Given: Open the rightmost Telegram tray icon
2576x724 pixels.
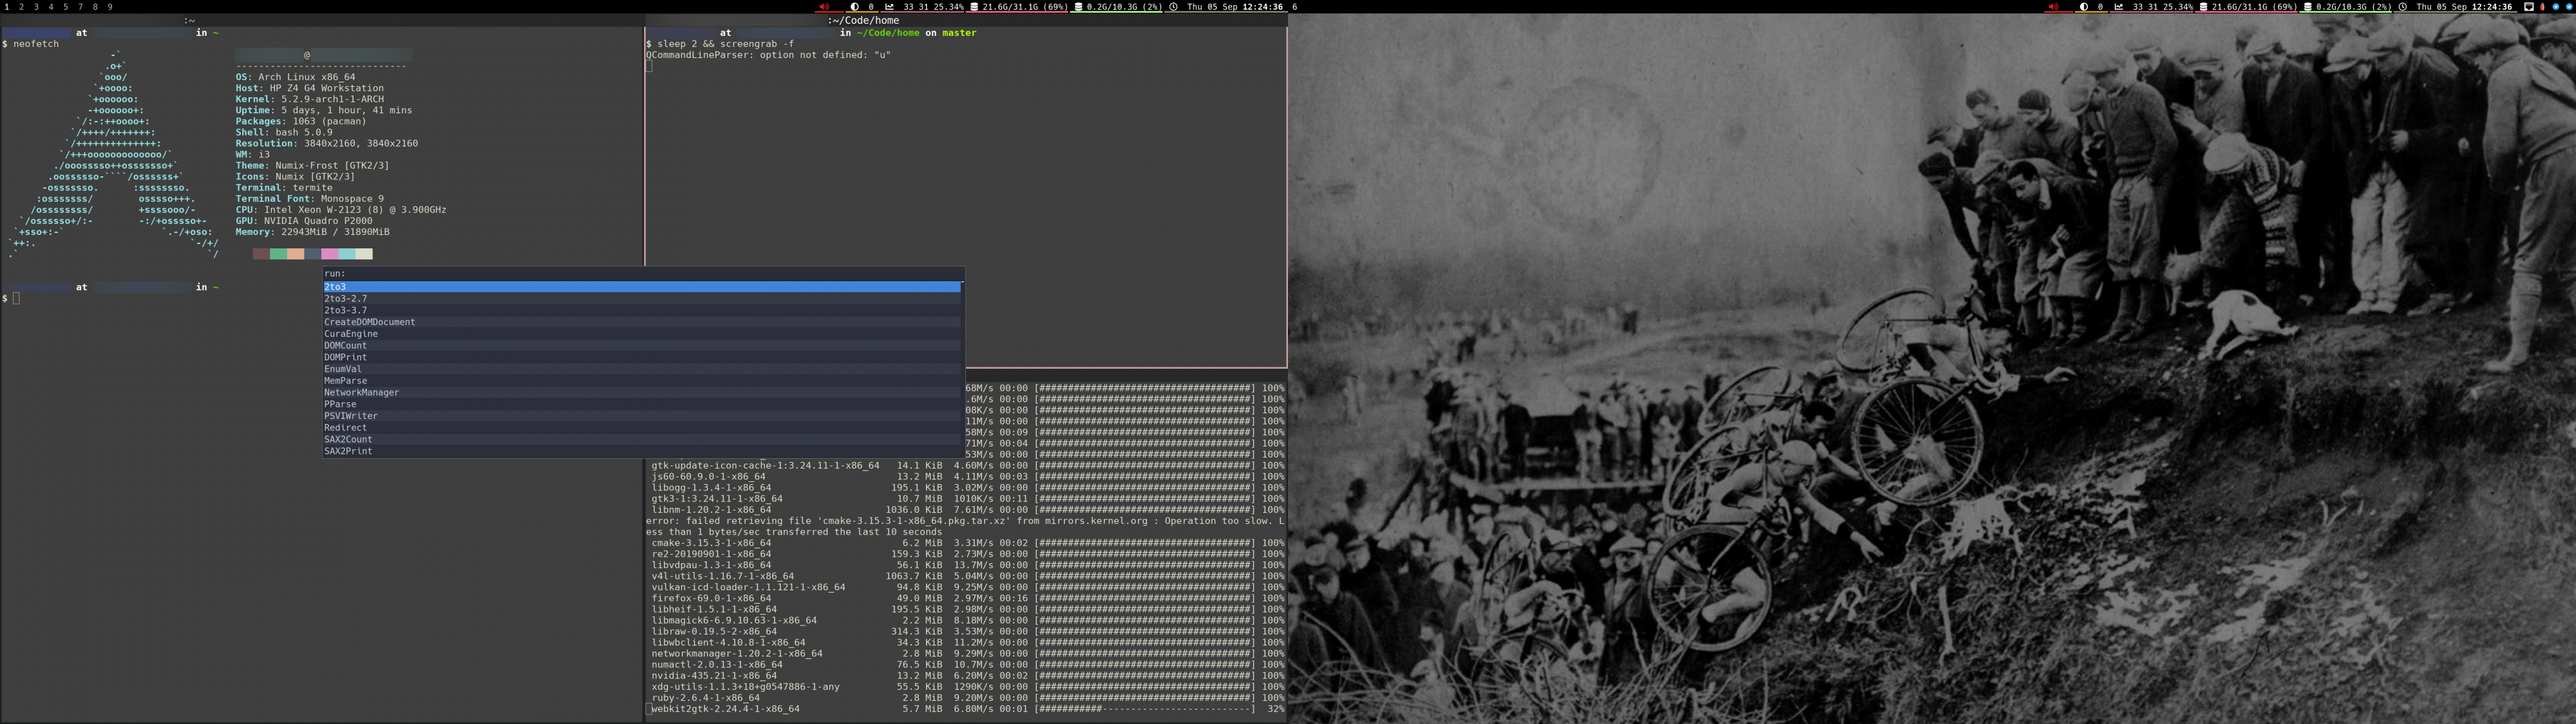Looking at the screenshot, I should pos(2569,7).
